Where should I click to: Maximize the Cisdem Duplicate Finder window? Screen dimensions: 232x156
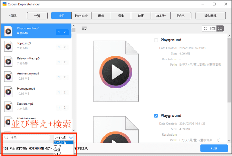(214, 4)
